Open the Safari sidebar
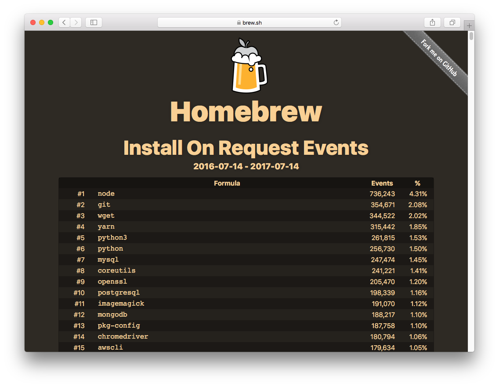The width and height of the screenshot is (499, 387). pyautogui.click(x=94, y=22)
